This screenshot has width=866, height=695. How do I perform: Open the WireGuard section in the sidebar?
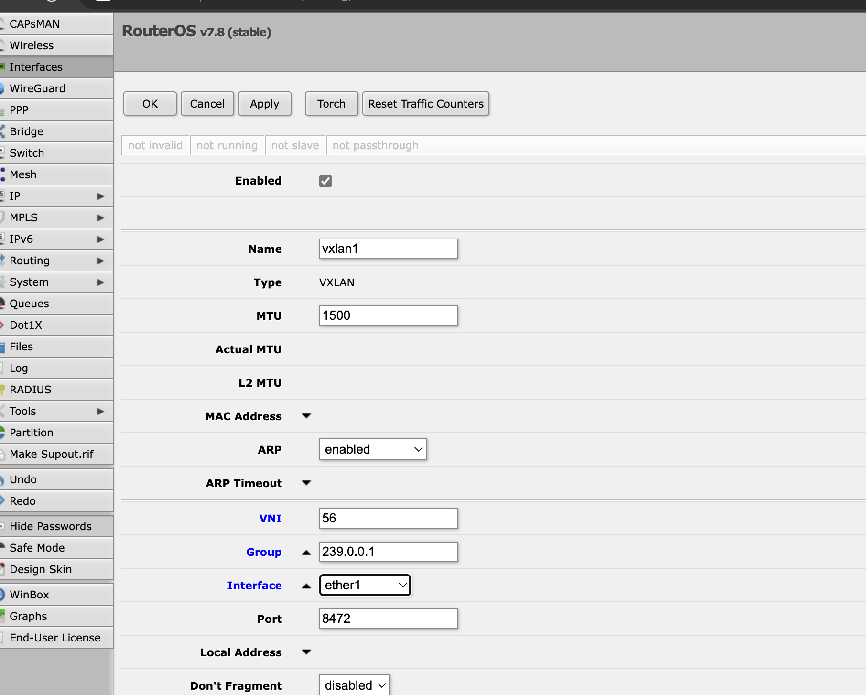click(x=3, y=88)
